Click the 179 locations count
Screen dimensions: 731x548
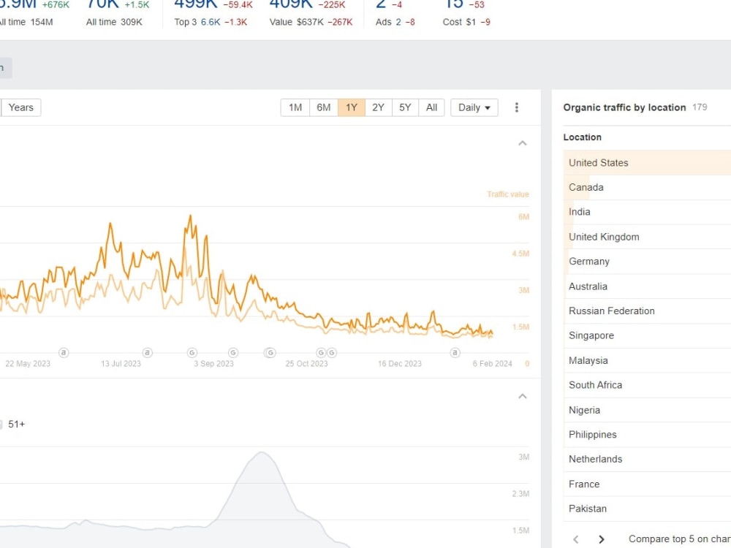700,107
